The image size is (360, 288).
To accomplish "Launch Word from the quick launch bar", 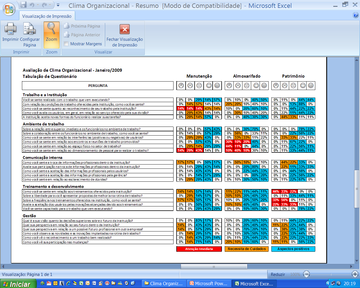I will tap(94, 283).
